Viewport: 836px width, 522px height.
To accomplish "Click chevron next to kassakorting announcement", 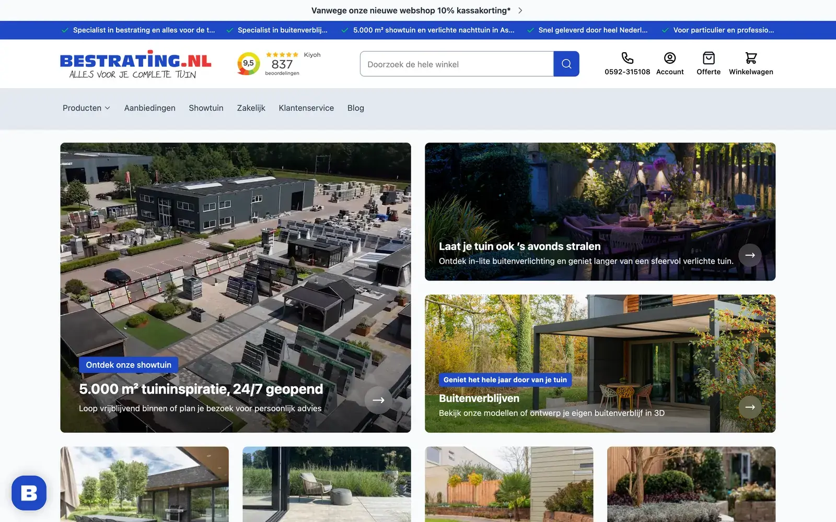I will (x=520, y=10).
